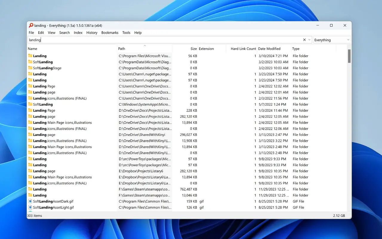382x239 pixels.
Task: Click the SoftLandingStage folder icon
Action: point(30,68)
